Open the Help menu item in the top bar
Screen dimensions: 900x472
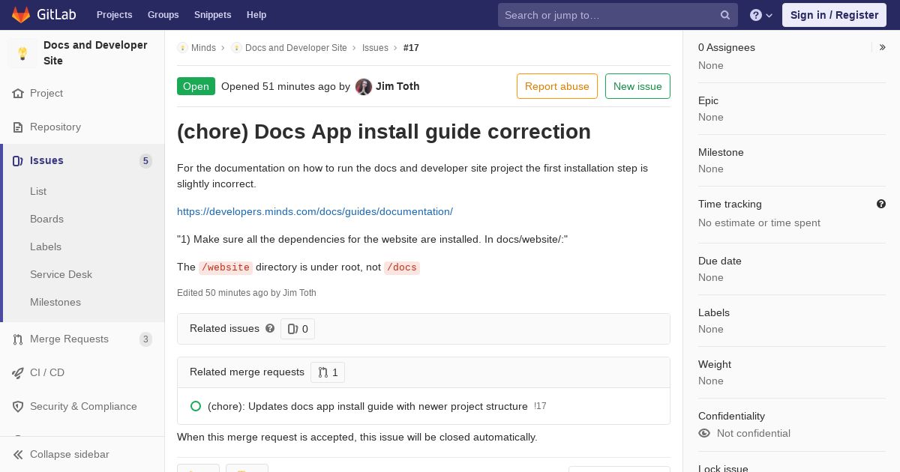(x=256, y=15)
